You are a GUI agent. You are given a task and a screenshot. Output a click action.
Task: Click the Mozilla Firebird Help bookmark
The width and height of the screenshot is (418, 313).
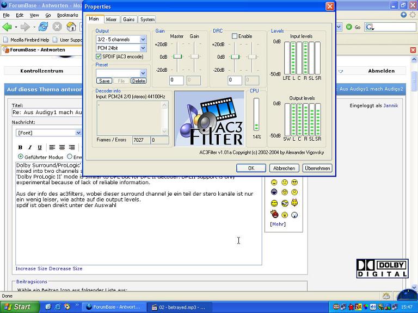pyautogui.click(x=27, y=40)
